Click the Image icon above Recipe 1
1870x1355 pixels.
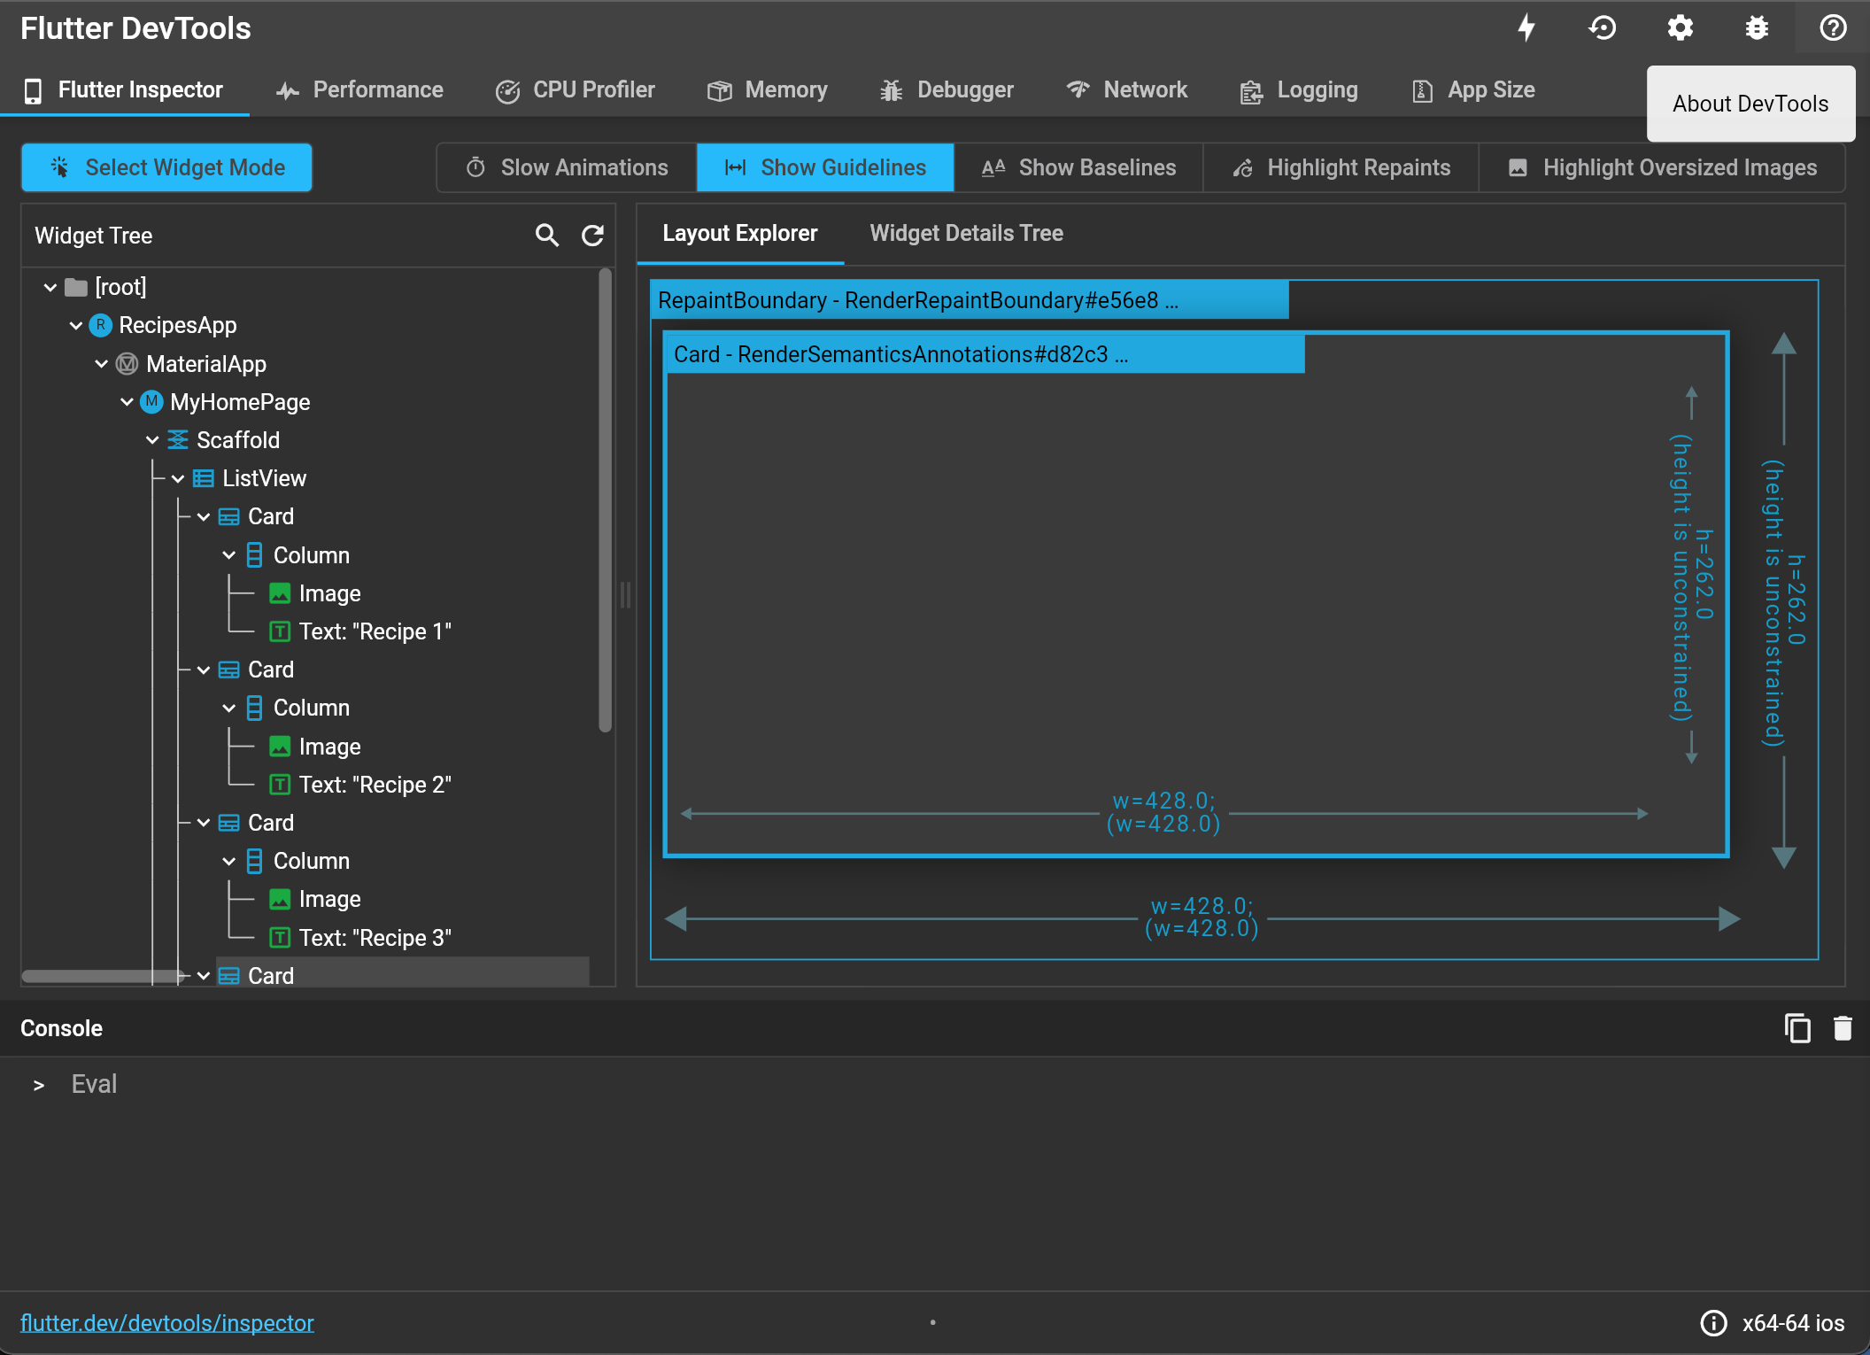(x=280, y=593)
